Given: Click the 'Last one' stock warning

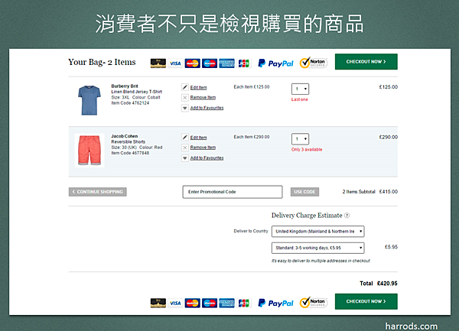Looking at the screenshot, I should click(299, 99).
